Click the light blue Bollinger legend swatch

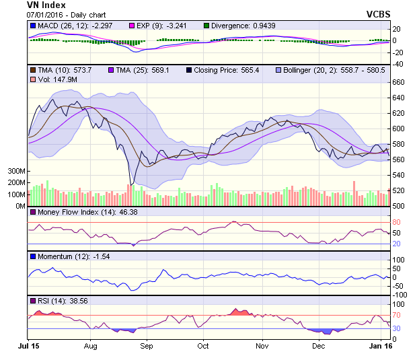279,70
